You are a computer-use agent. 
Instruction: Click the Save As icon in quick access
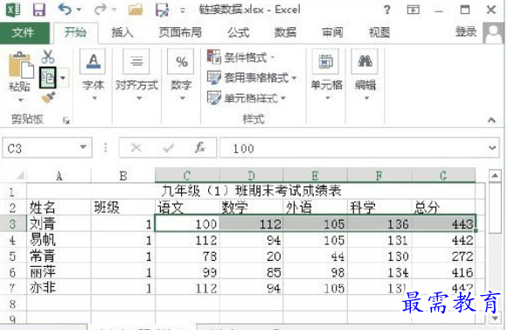coord(162,10)
